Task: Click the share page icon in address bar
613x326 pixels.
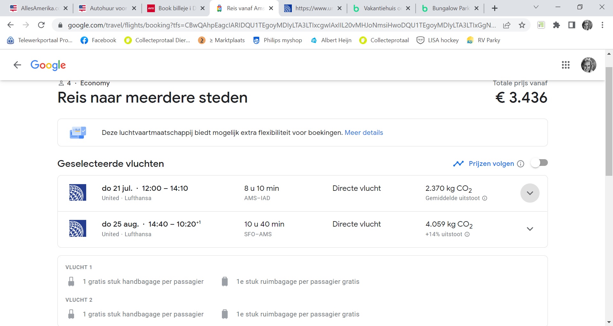Action: click(x=507, y=25)
